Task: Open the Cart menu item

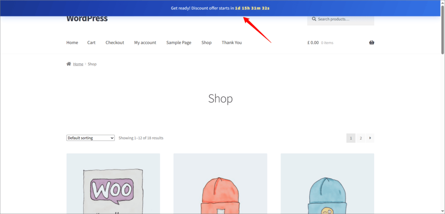Action: coord(91,43)
